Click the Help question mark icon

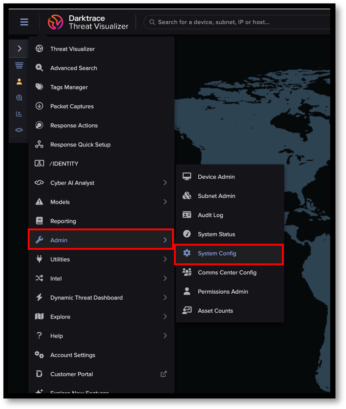[x=39, y=336]
